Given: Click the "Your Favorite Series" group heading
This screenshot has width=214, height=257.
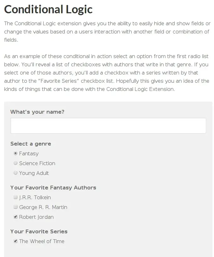Looking at the screenshot, I should tap(39, 231).
